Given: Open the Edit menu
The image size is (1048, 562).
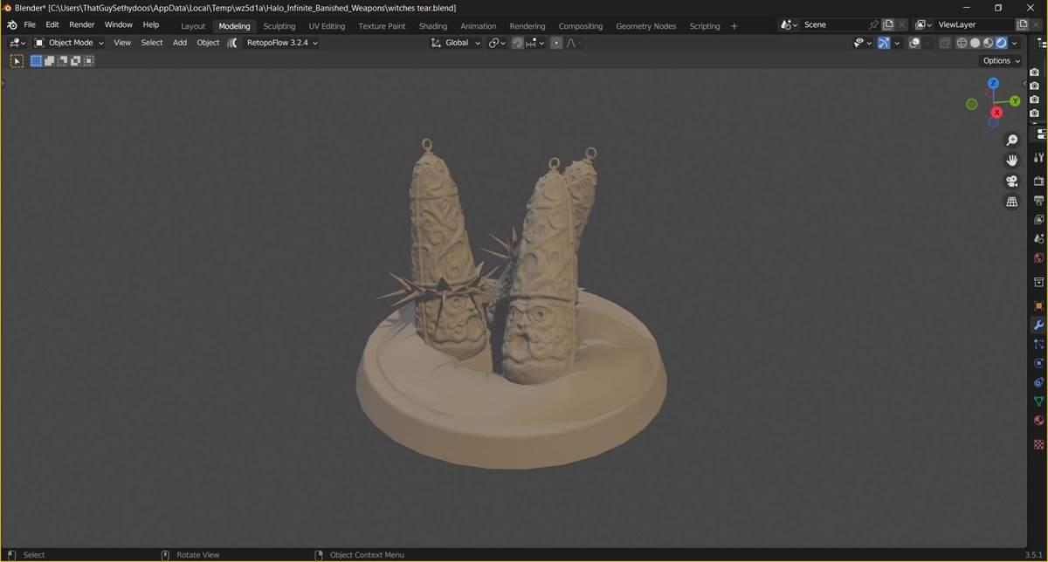Looking at the screenshot, I should [x=52, y=25].
